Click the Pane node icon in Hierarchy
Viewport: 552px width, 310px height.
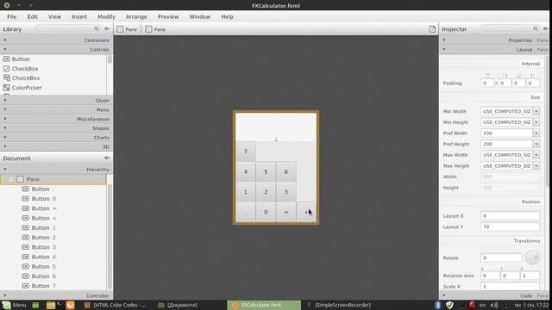pyautogui.click(x=20, y=179)
